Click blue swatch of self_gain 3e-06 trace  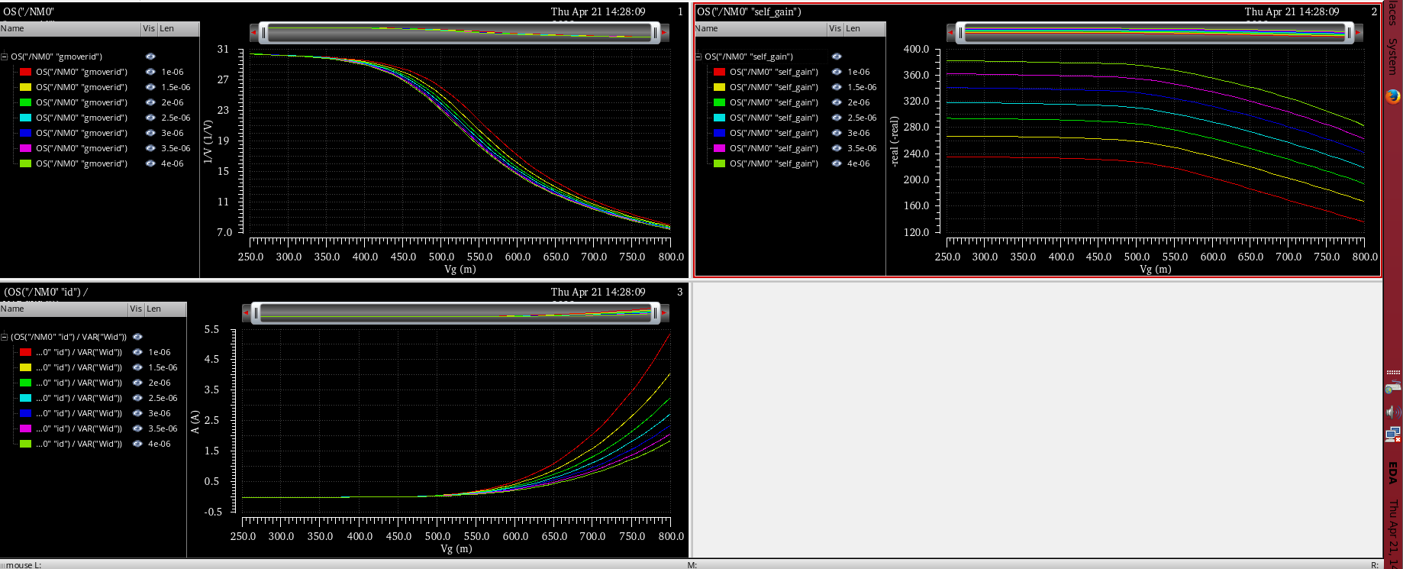point(719,133)
